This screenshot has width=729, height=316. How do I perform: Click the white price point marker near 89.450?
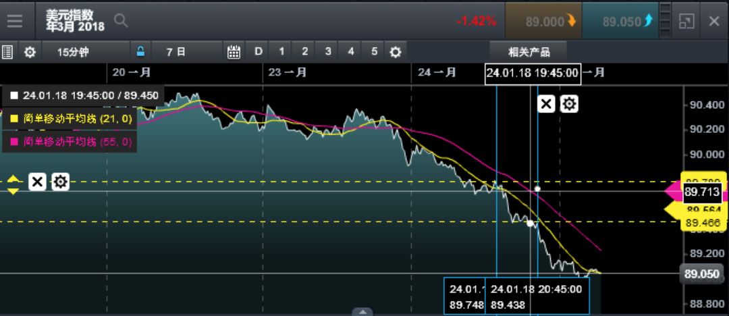(530, 223)
